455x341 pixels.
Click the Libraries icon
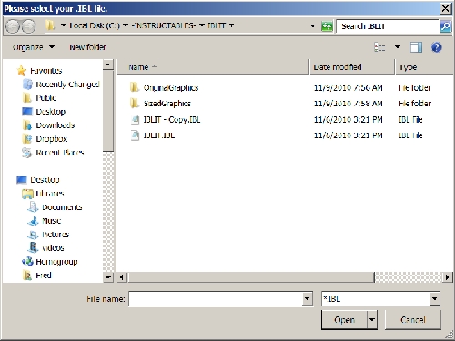27,194
